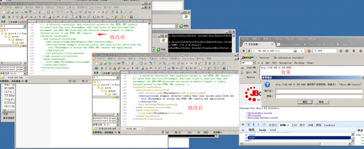Click the 用户名 input field
364x149 pixels.
(x=319, y=91)
